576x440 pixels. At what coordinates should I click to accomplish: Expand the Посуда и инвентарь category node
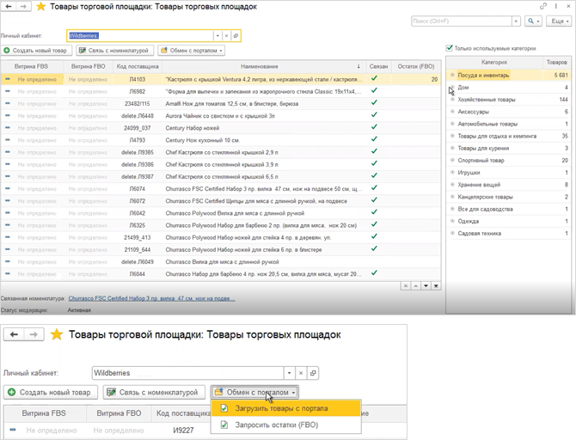[x=452, y=75]
